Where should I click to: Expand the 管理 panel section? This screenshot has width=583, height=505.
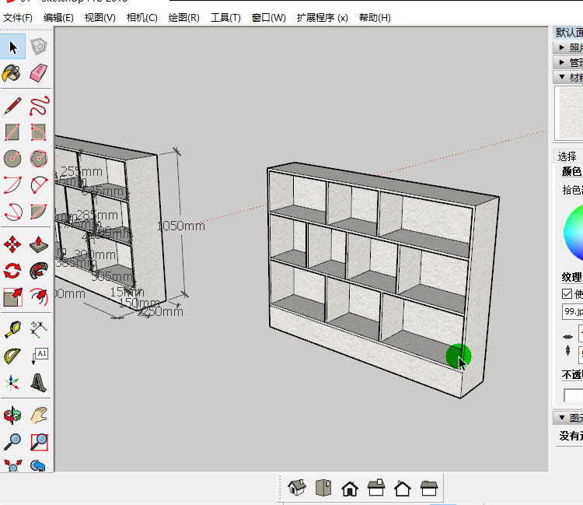(x=568, y=62)
